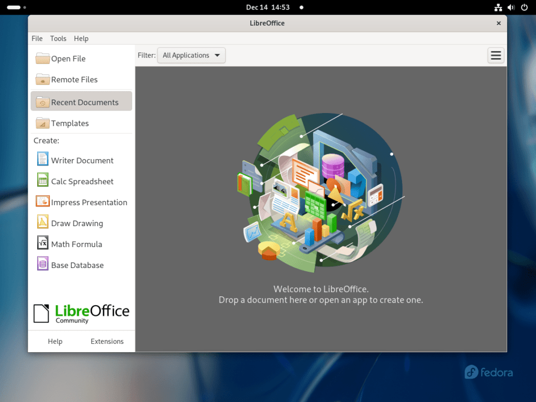
Task: Click the Extensions button
Action: coord(107,341)
